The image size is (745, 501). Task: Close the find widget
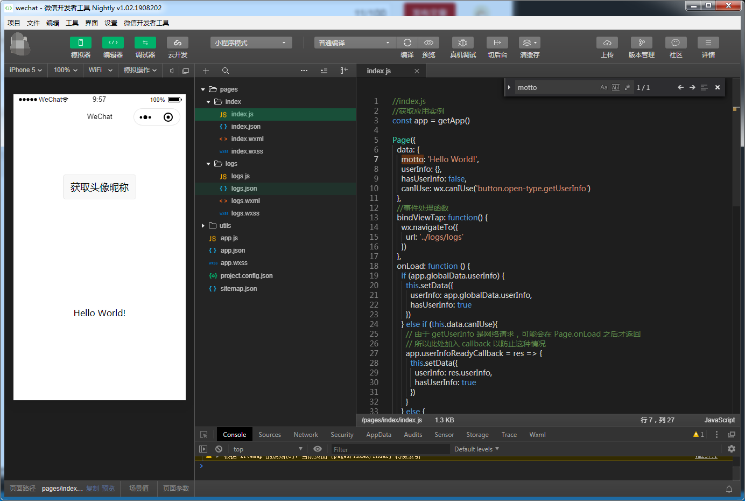[x=718, y=87]
